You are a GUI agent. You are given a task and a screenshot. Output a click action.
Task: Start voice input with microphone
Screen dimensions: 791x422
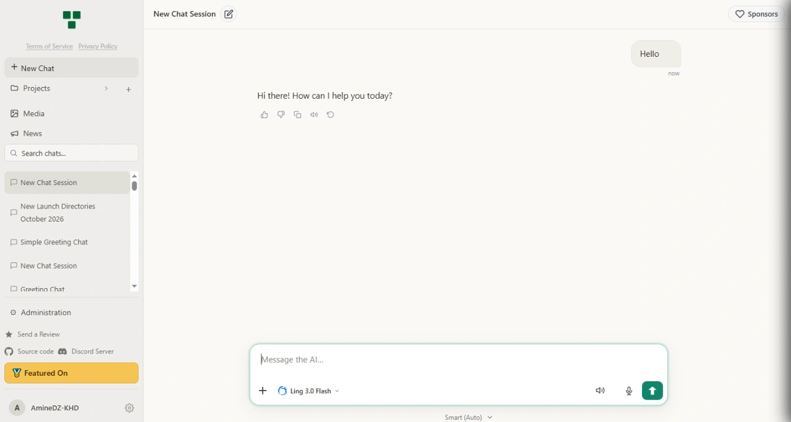coord(629,391)
